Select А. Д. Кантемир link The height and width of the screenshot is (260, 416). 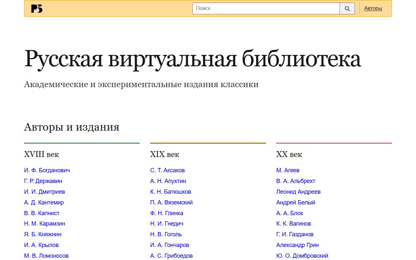pyautogui.click(x=44, y=202)
